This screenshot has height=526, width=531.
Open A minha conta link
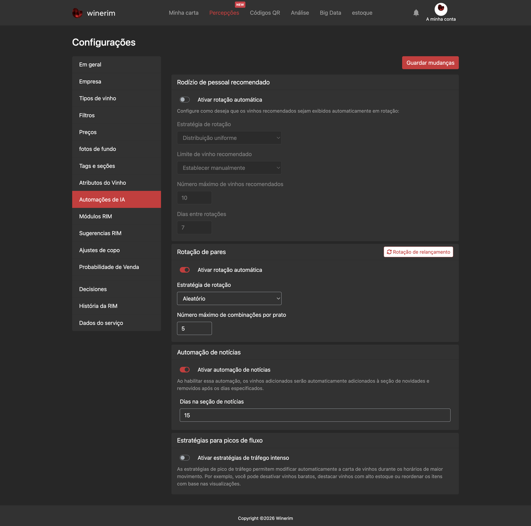[x=441, y=19]
